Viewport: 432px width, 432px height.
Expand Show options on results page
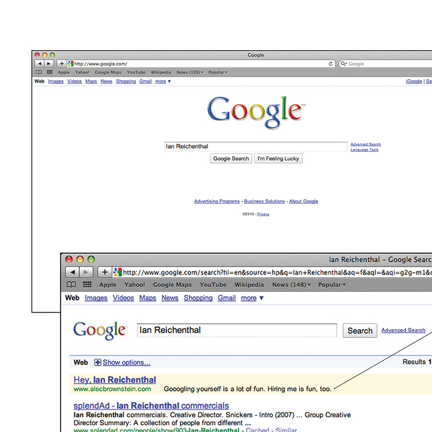pyautogui.click(x=127, y=362)
